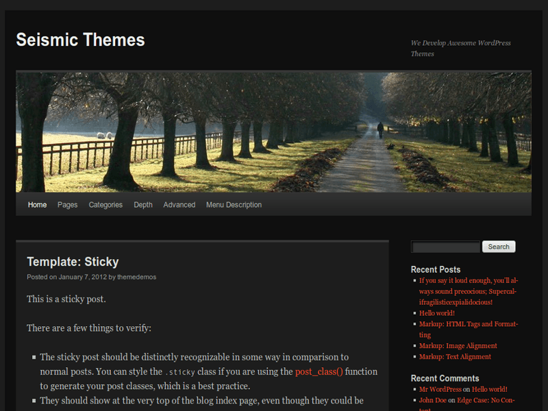548x411 pixels.
Task: Select the Advanced menu item
Action: click(x=179, y=205)
